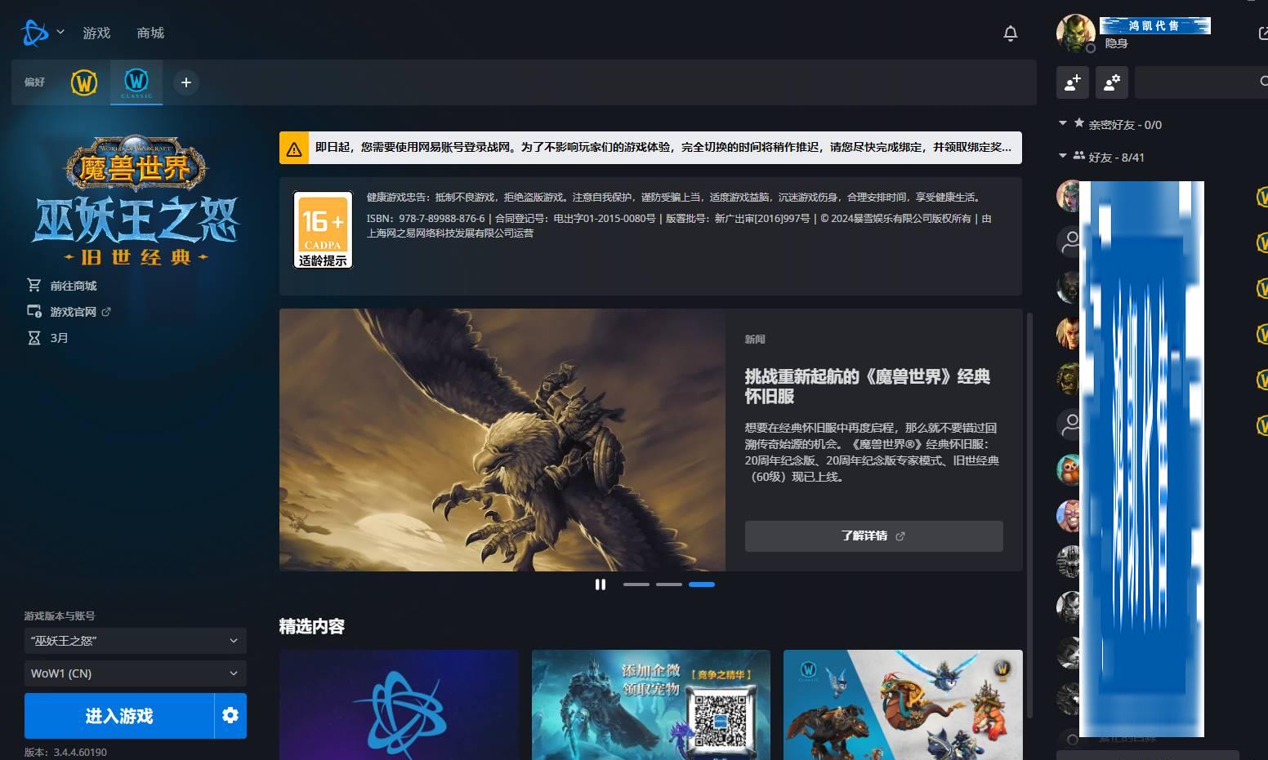Open the 游戏 menu
The width and height of the screenshot is (1268, 760).
[96, 33]
